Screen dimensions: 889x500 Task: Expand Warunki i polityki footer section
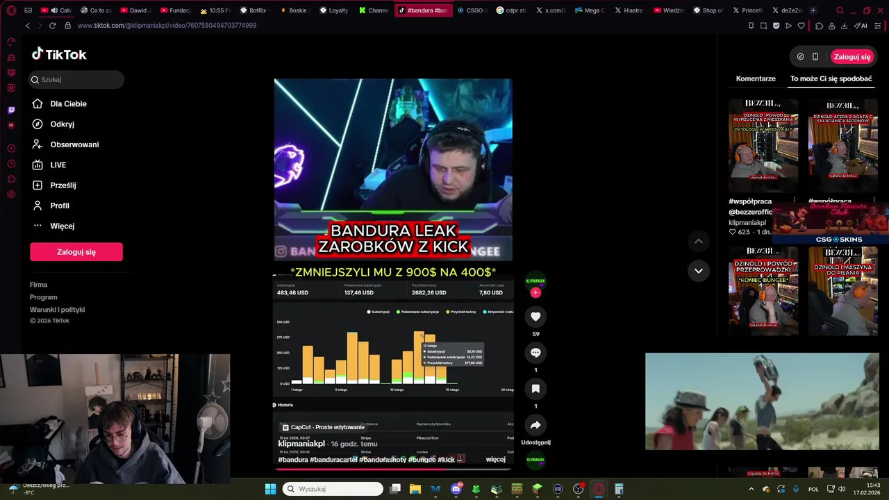pyautogui.click(x=57, y=310)
